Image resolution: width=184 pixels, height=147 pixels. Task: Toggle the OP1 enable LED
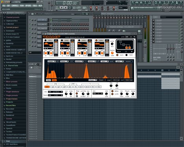pos(46,40)
